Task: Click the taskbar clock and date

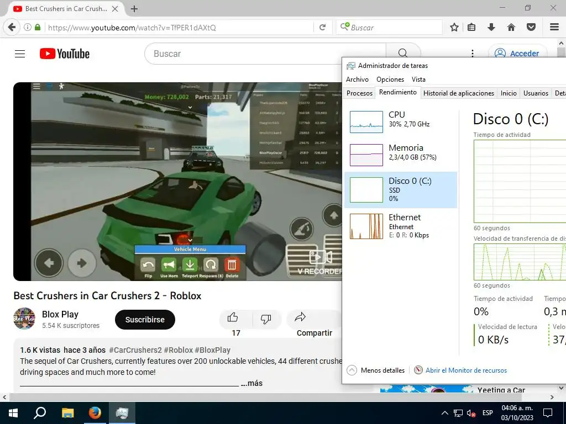Action: (517, 413)
